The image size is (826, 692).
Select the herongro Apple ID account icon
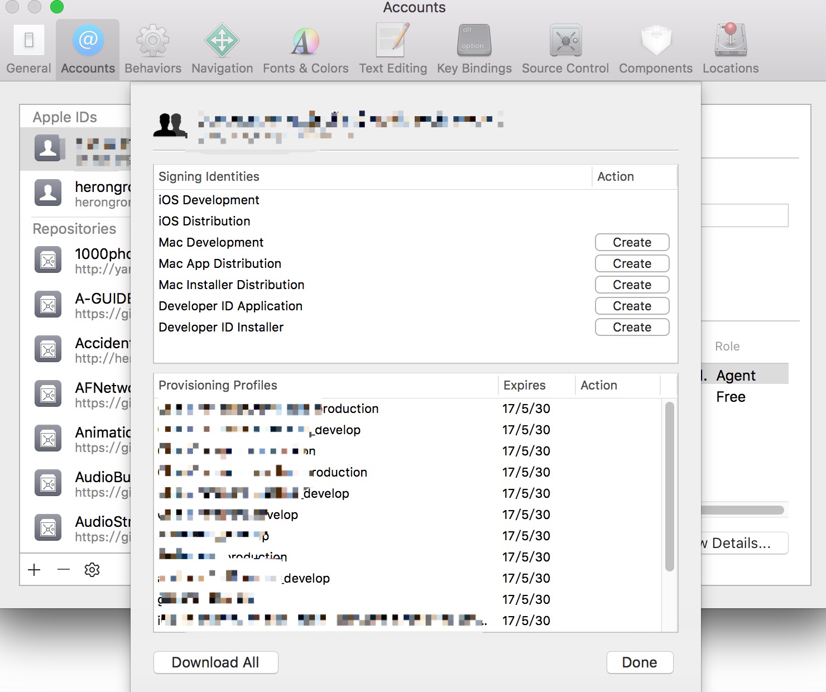pos(48,193)
